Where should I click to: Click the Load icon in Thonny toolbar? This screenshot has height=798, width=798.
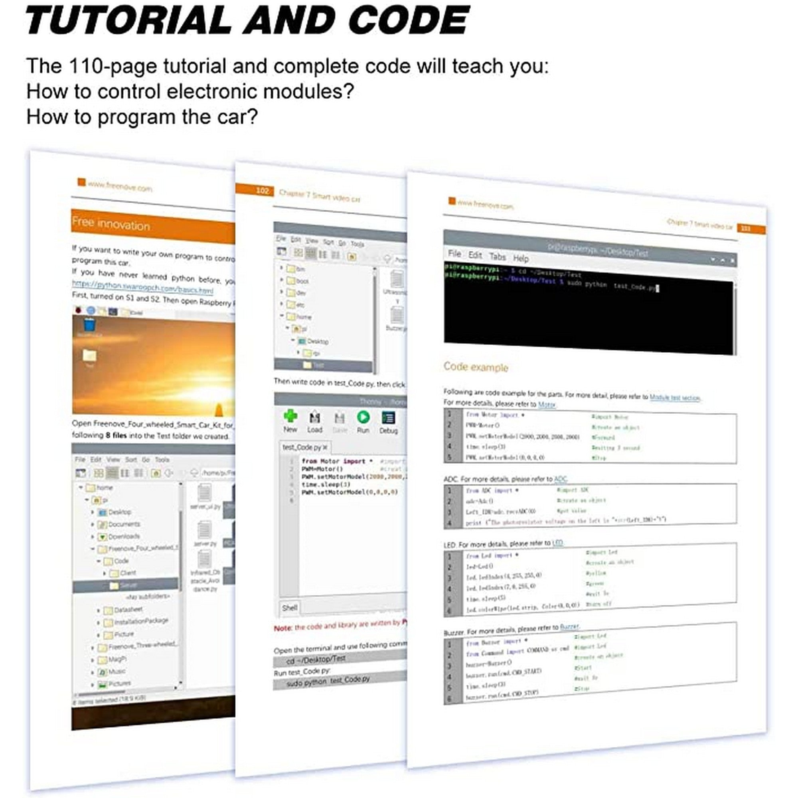[x=315, y=419]
